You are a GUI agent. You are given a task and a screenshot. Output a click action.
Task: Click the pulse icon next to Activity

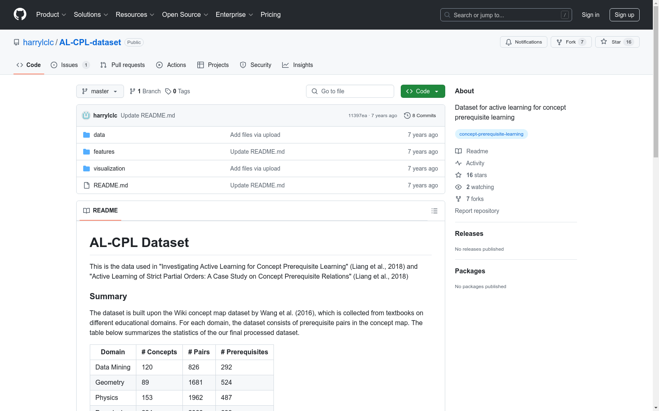tap(458, 163)
